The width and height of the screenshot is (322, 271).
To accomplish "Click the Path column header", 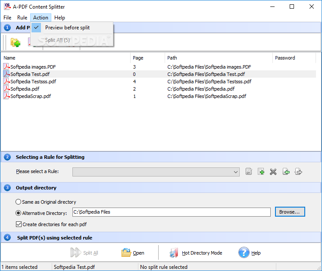I will (x=218, y=58).
